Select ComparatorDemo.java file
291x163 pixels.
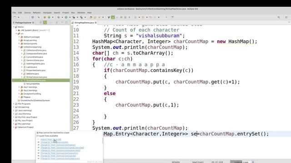point(36,53)
